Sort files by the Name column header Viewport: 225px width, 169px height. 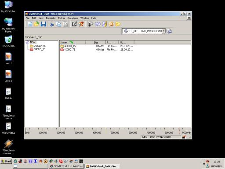tap(73, 42)
